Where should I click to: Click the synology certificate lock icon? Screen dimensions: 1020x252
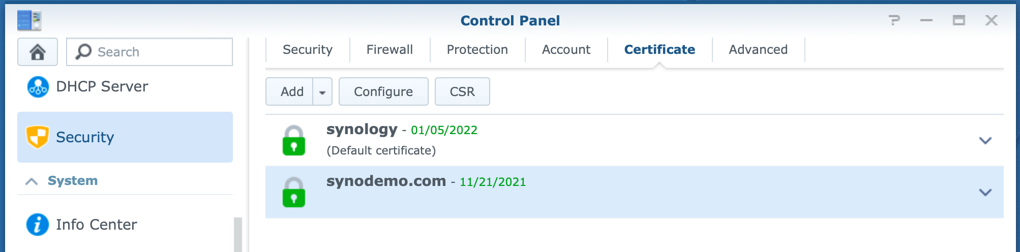click(x=294, y=140)
